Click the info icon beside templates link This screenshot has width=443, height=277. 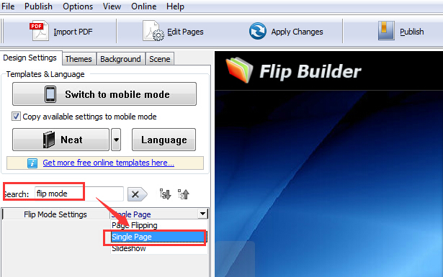tap(32, 163)
